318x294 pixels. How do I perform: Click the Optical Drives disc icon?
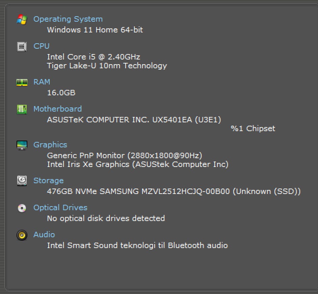22,208
